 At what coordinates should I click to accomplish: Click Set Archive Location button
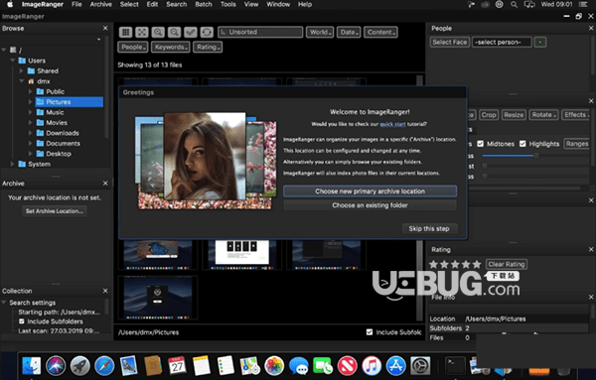tap(55, 211)
